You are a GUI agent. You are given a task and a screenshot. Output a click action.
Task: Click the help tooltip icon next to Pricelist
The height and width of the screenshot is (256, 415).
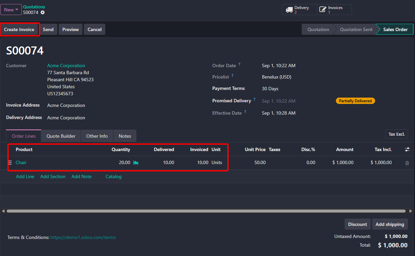point(232,76)
